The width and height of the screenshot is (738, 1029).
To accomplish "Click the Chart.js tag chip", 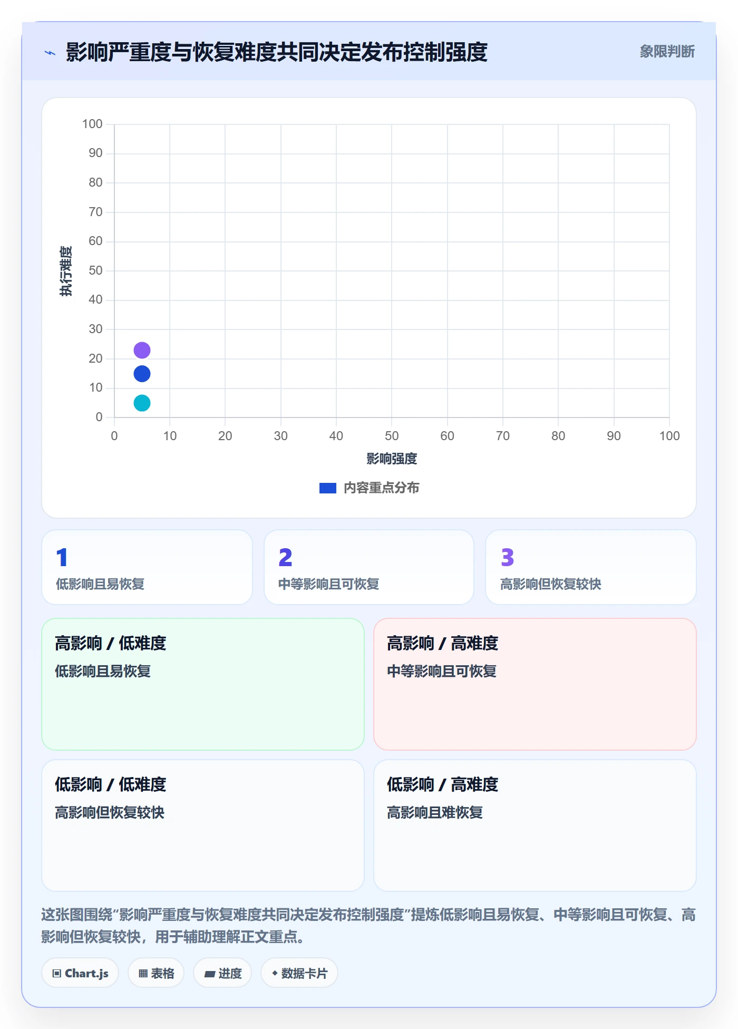I will [x=80, y=973].
